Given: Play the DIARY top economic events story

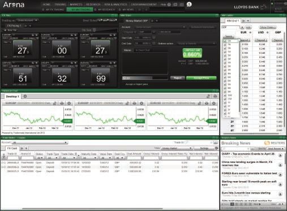Looking at the screenshot, I should 280,155.
